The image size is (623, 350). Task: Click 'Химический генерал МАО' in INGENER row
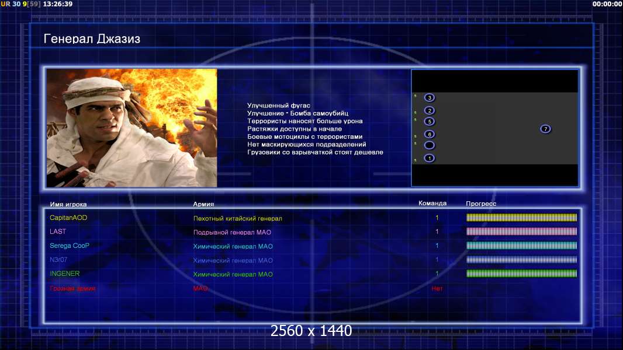[x=233, y=274]
